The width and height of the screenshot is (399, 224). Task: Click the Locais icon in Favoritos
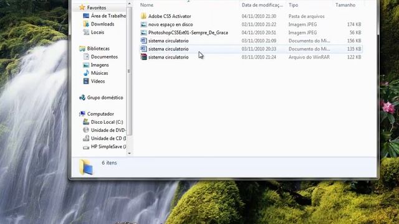[86, 32]
